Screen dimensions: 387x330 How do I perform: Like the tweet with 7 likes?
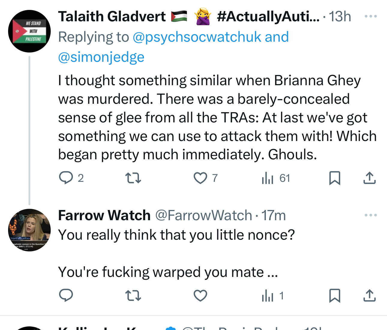coord(200,178)
